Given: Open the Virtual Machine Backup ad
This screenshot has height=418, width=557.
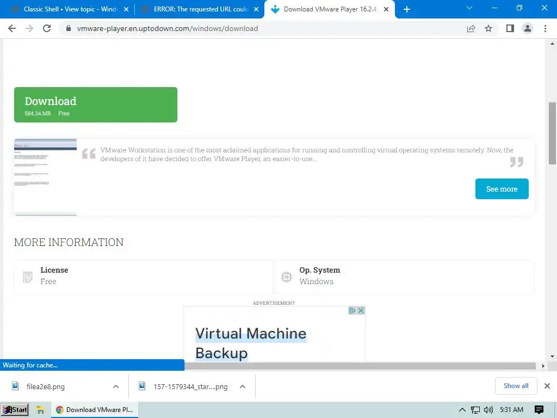Looking at the screenshot, I should [x=274, y=334].
